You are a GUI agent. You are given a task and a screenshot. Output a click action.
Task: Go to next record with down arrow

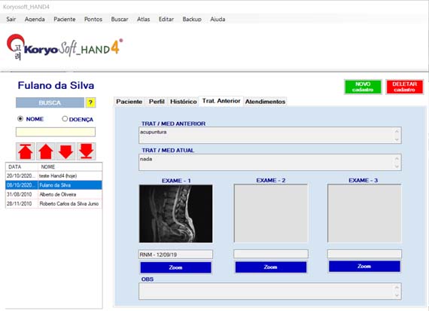(66, 151)
